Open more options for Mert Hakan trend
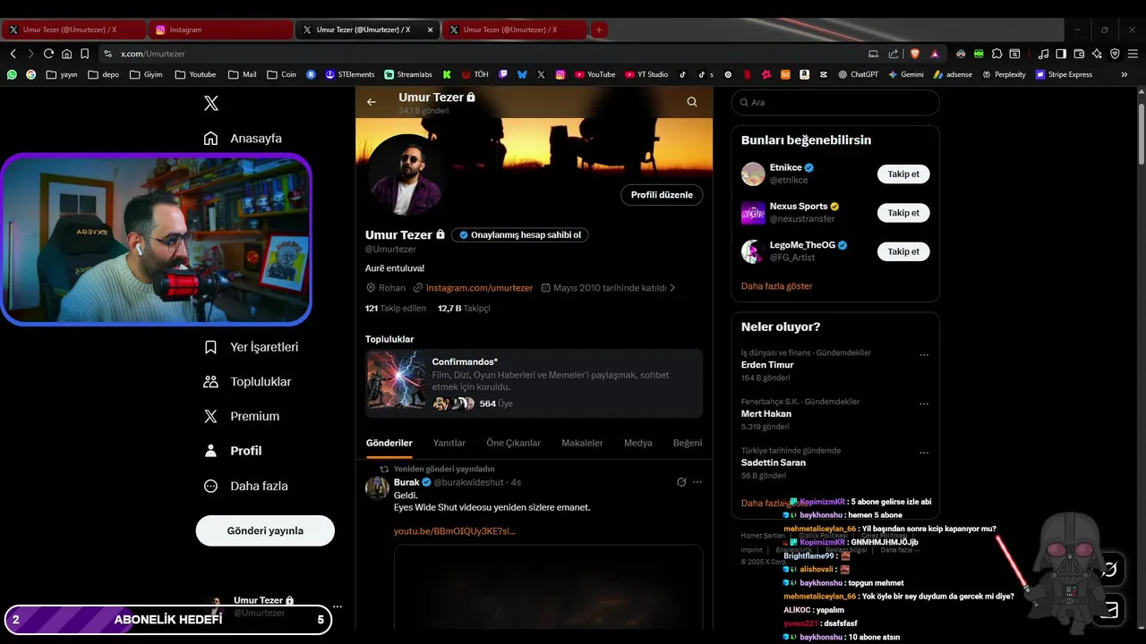This screenshot has width=1146, height=644. click(924, 404)
